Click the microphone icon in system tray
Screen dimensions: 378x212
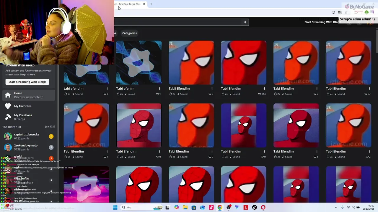(342, 207)
